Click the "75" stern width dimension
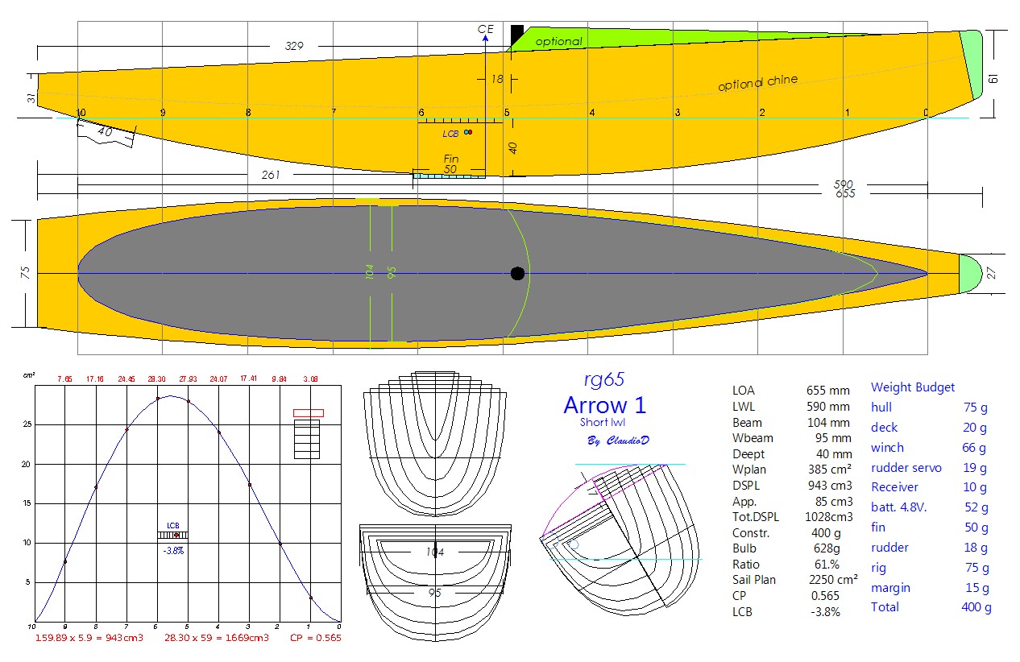1020x662 pixels. pos(25,273)
